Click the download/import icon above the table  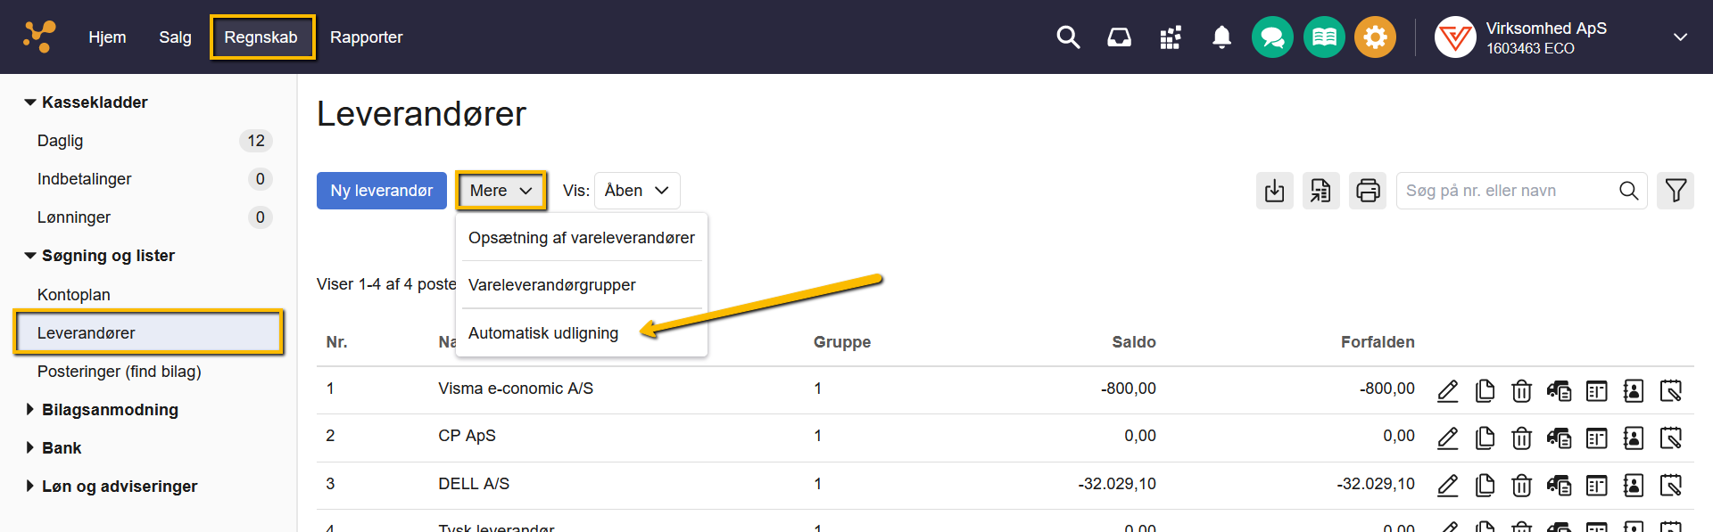[x=1274, y=191]
